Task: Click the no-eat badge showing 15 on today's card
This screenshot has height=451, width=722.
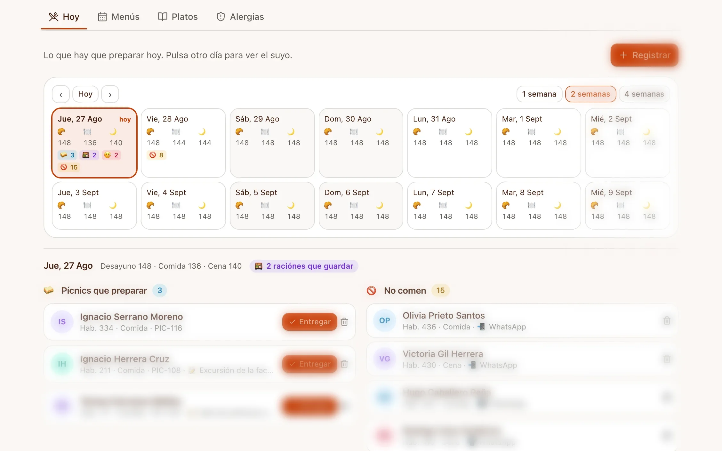Action: [69, 167]
